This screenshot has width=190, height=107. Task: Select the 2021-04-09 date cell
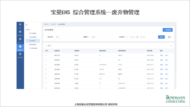pos(150,60)
